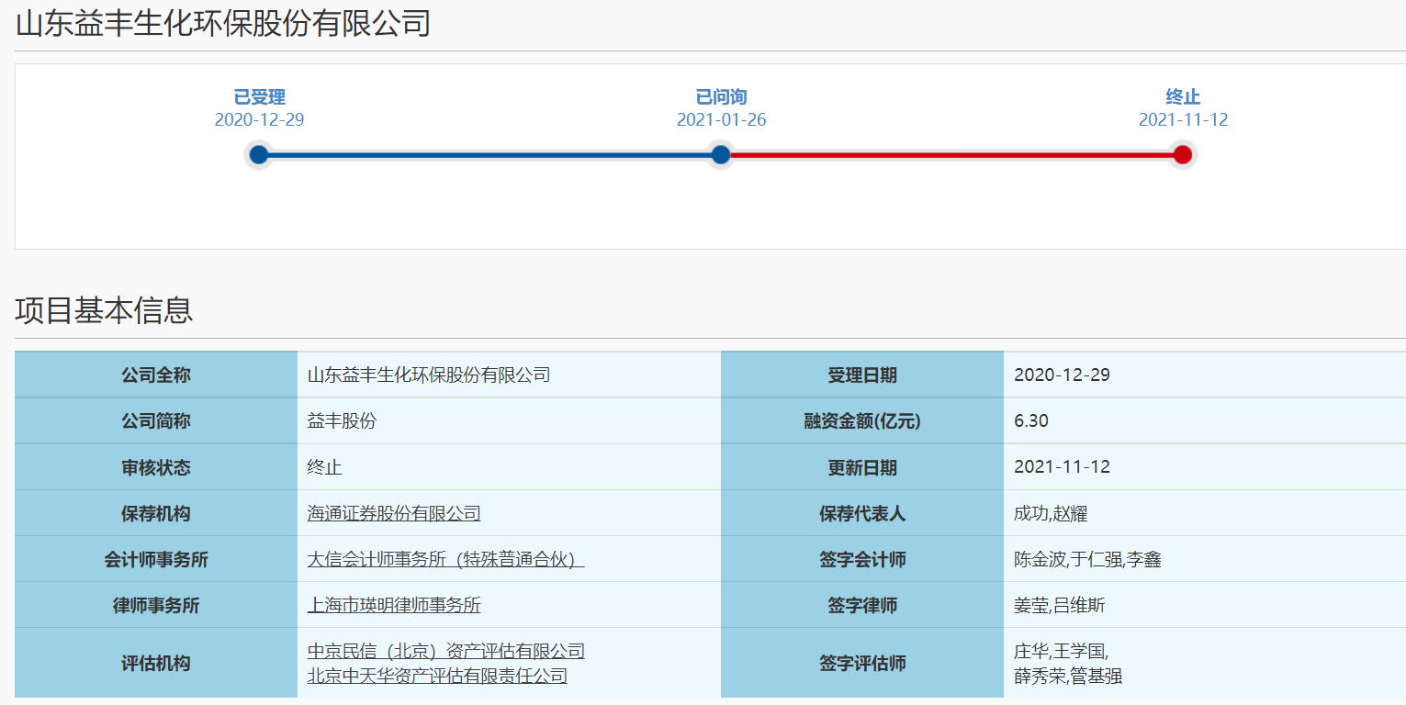Click the 律师事务所 header cell
Image resolution: width=1406 pixels, height=705 pixels.
(156, 605)
